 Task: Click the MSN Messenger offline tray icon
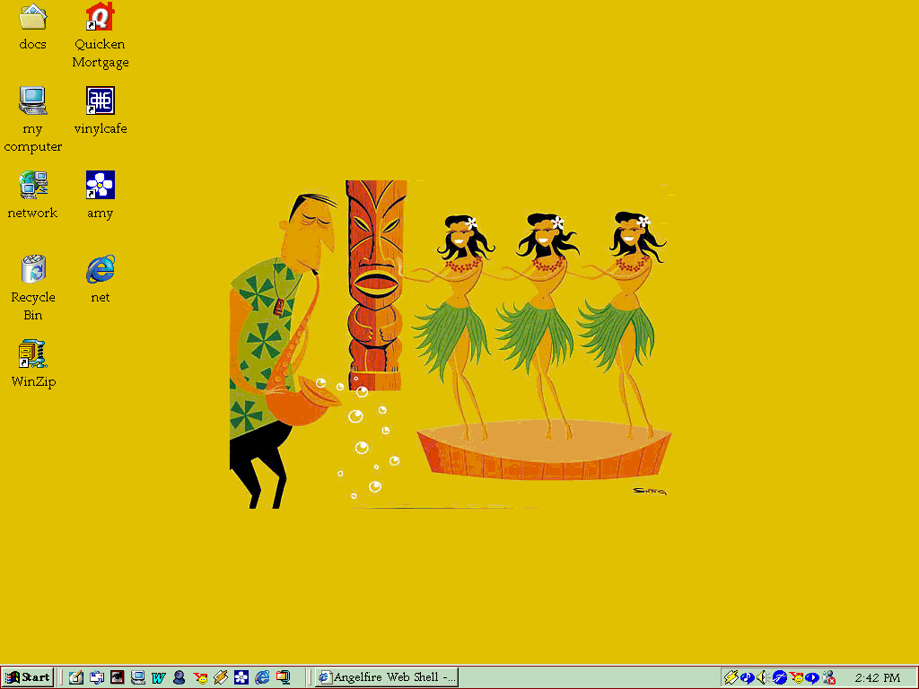829,677
